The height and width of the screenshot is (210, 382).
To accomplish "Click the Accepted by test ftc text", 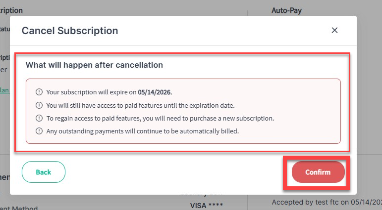I will tap(327, 202).
